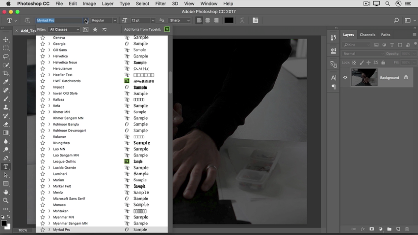Select the Lasso tool
This screenshot has height=235, width=418.
coord(6,56)
